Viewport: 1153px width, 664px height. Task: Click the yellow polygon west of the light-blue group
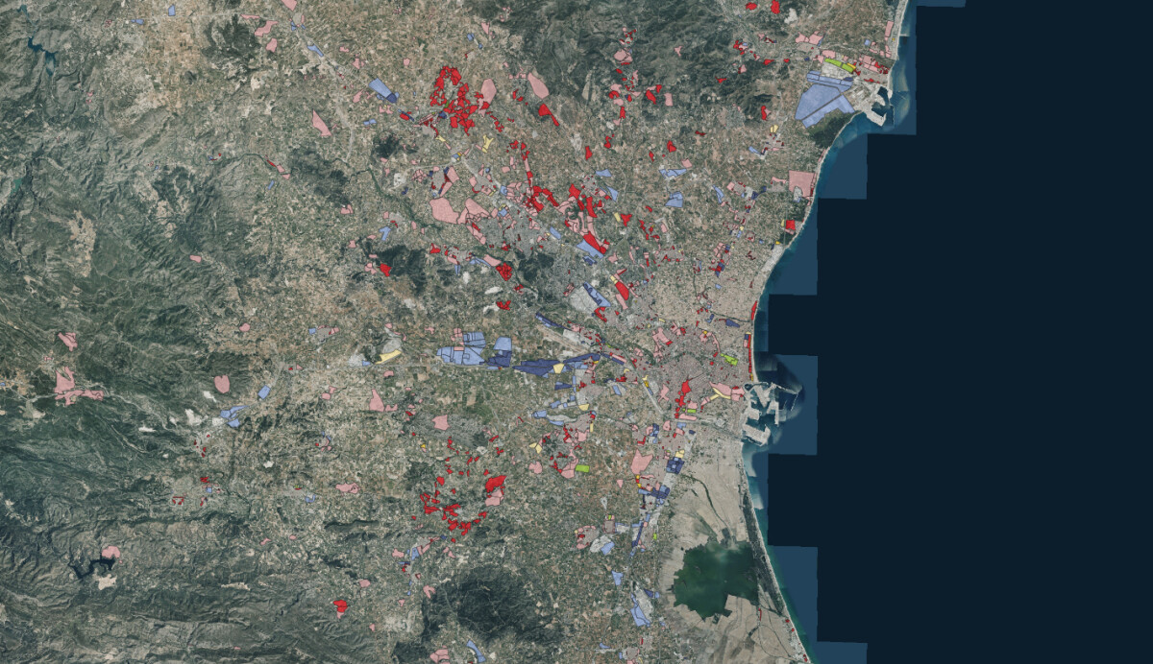click(x=389, y=357)
